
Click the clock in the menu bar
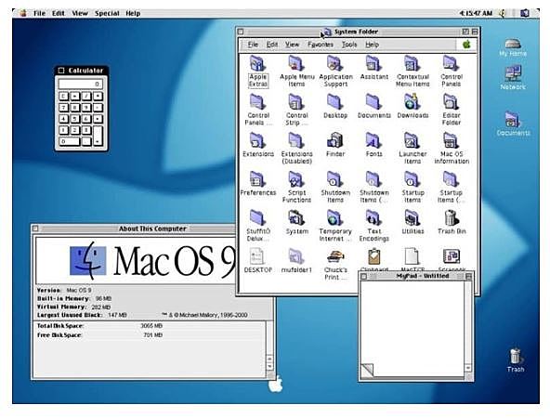[476, 13]
